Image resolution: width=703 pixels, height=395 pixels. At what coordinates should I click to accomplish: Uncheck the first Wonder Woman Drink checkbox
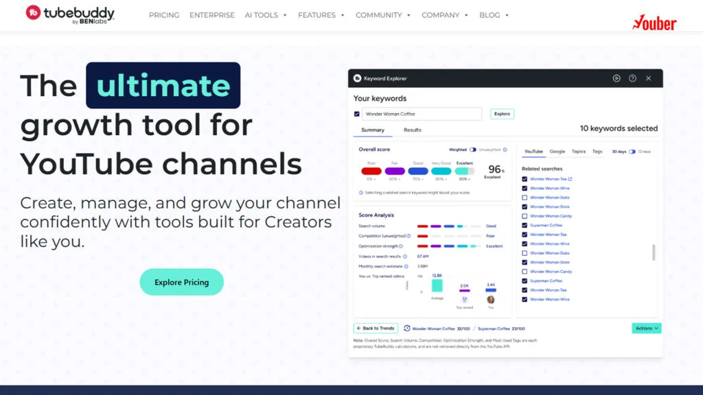pyautogui.click(x=525, y=207)
